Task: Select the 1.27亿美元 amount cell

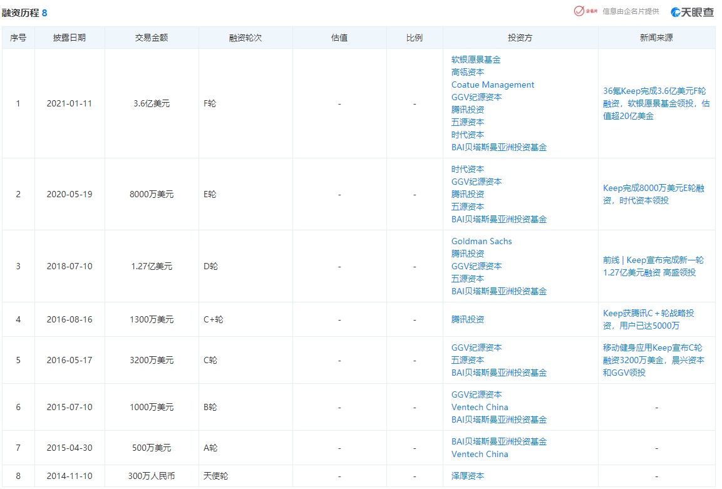Action: point(152,266)
